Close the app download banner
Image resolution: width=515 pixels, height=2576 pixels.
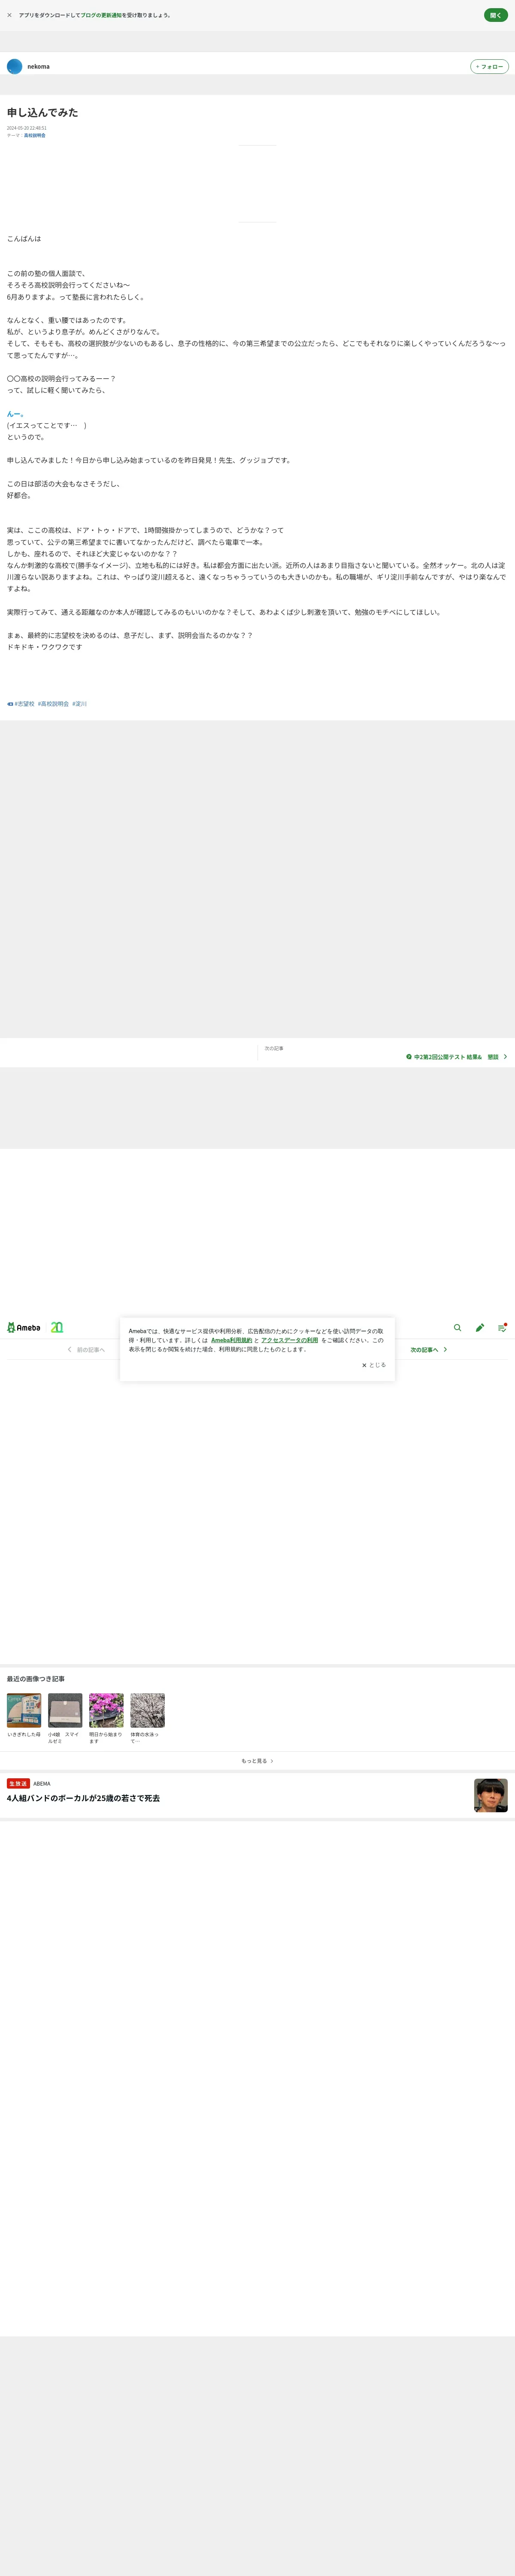click(10, 15)
